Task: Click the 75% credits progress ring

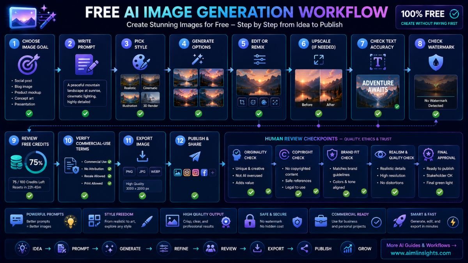Action: [35, 163]
